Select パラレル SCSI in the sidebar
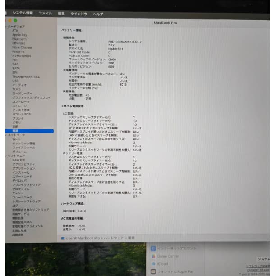The height and width of the screenshot is (276, 276). point(22,115)
